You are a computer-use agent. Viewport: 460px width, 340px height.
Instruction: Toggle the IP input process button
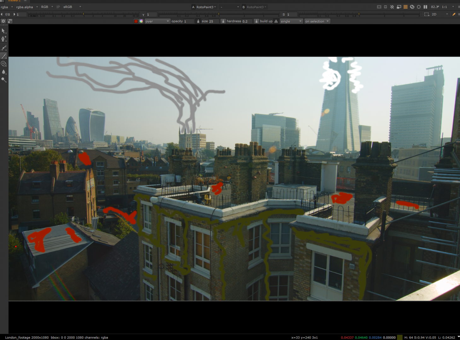(58, 7)
